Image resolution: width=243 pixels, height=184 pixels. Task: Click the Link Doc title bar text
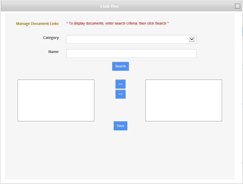[x=110, y=6]
